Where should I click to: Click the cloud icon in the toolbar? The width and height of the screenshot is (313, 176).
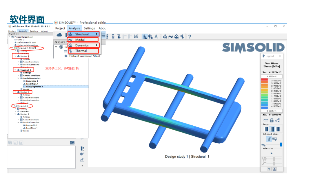pos(59,35)
